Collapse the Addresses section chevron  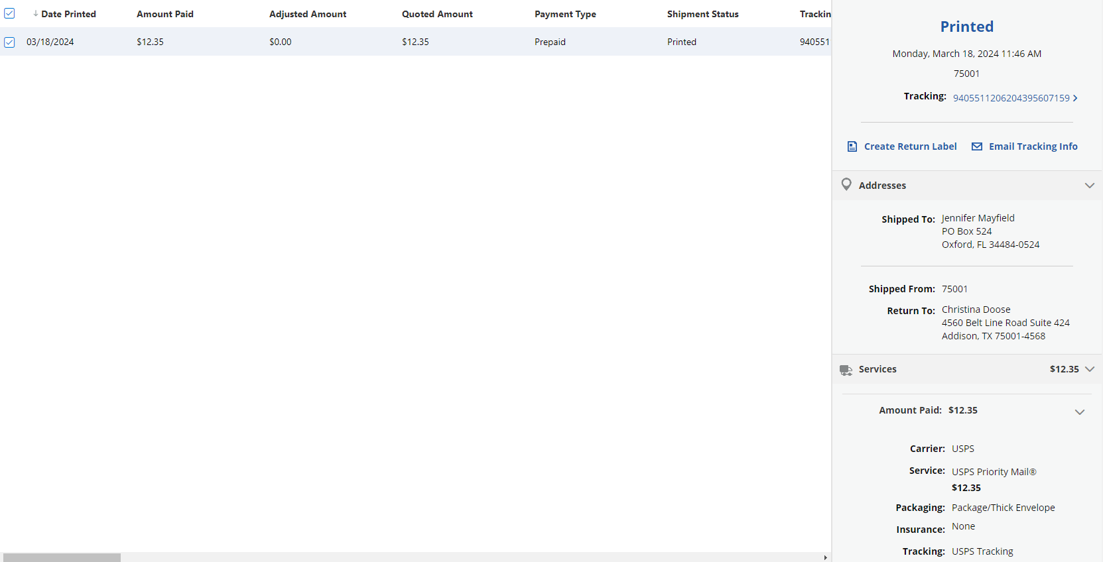[1089, 186]
